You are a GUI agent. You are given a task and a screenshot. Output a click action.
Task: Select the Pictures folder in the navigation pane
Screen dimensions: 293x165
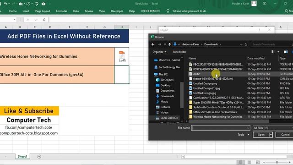tap(163, 107)
